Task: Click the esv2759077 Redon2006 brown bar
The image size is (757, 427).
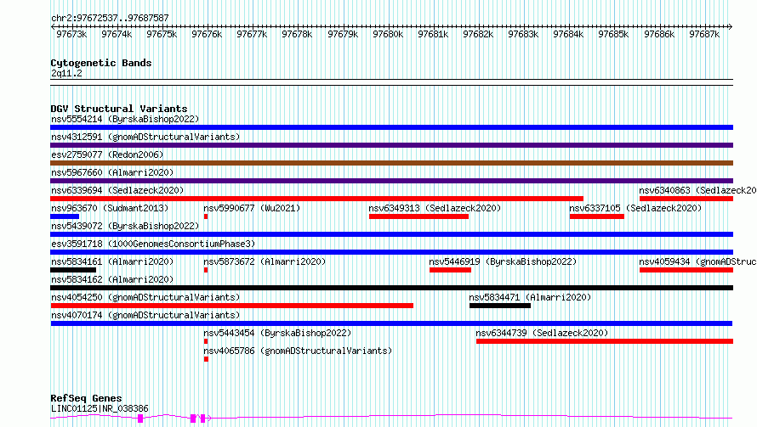Action: click(391, 163)
